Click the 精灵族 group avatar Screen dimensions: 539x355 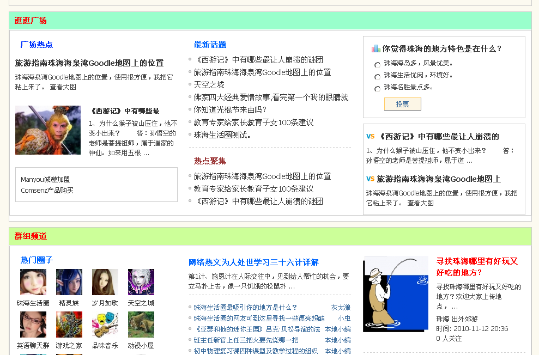tap(69, 283)
